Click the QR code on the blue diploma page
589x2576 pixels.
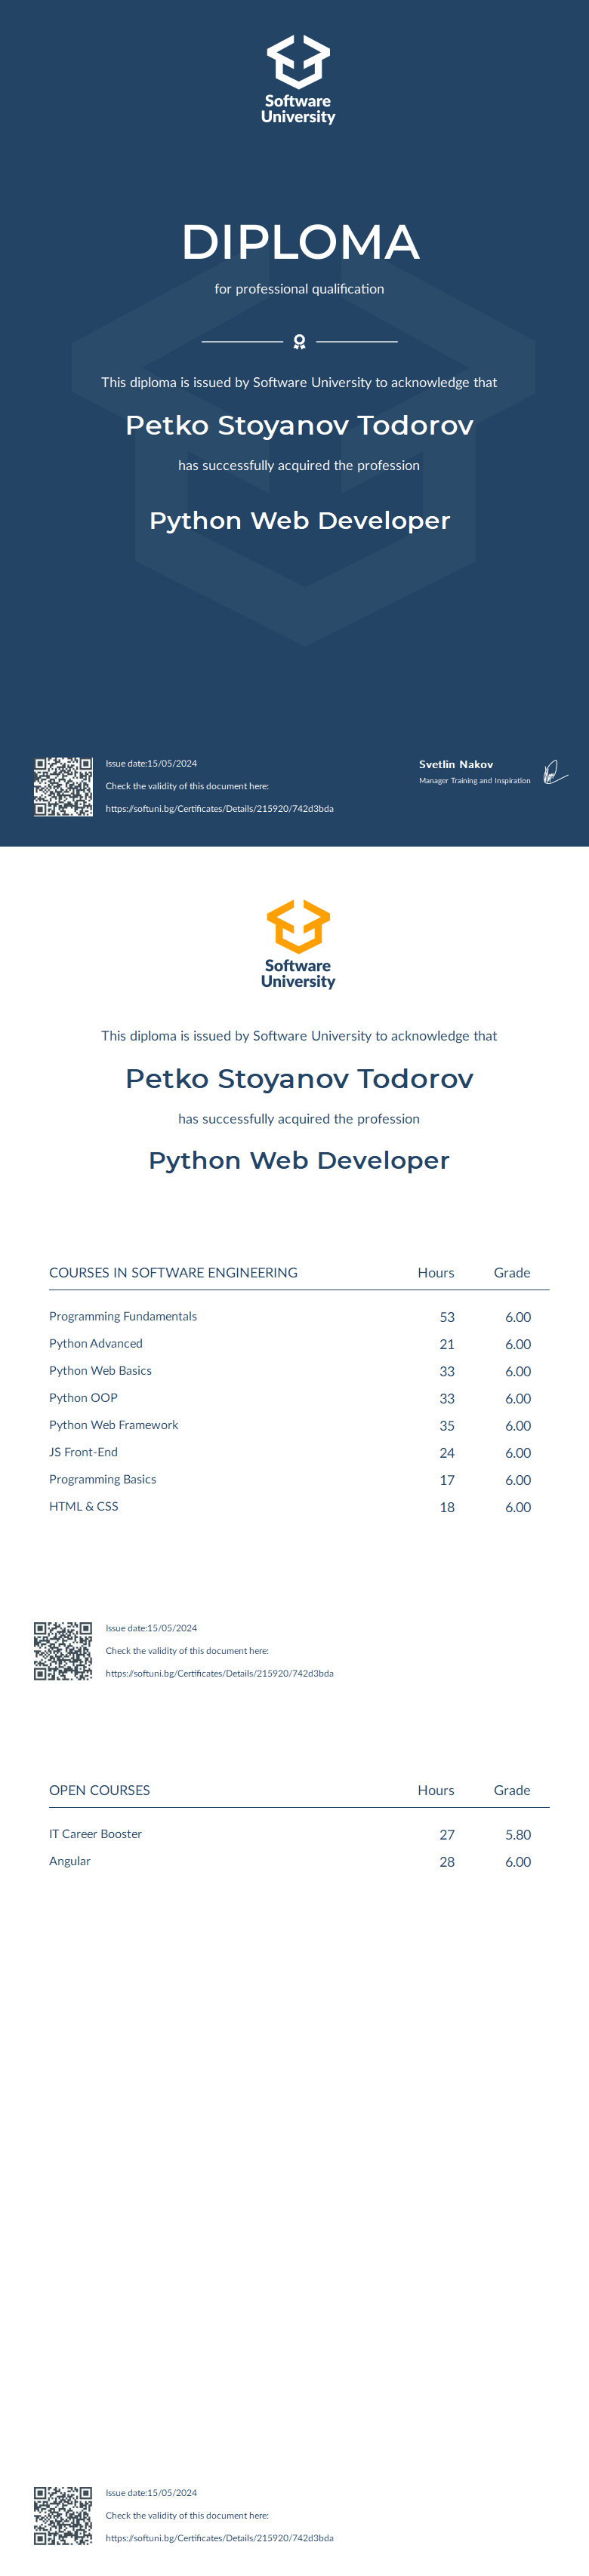coord(63,786)
